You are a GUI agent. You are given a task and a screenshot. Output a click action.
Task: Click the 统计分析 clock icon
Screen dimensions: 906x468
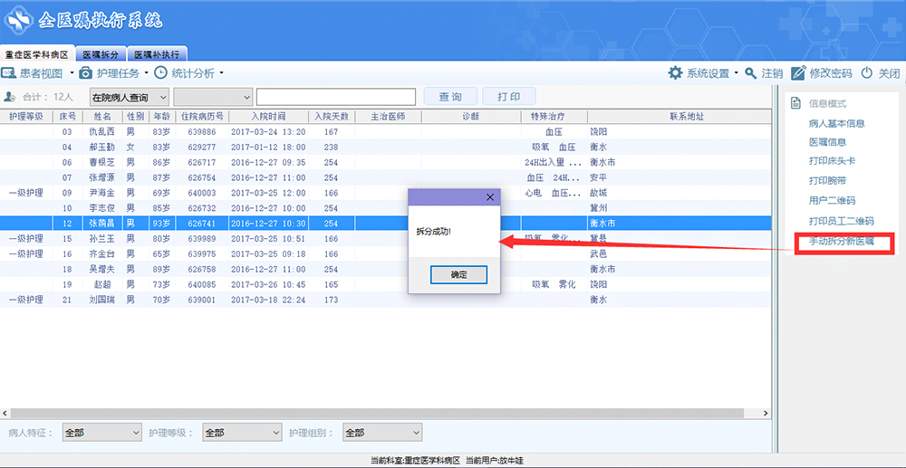(x=161, y=73)
